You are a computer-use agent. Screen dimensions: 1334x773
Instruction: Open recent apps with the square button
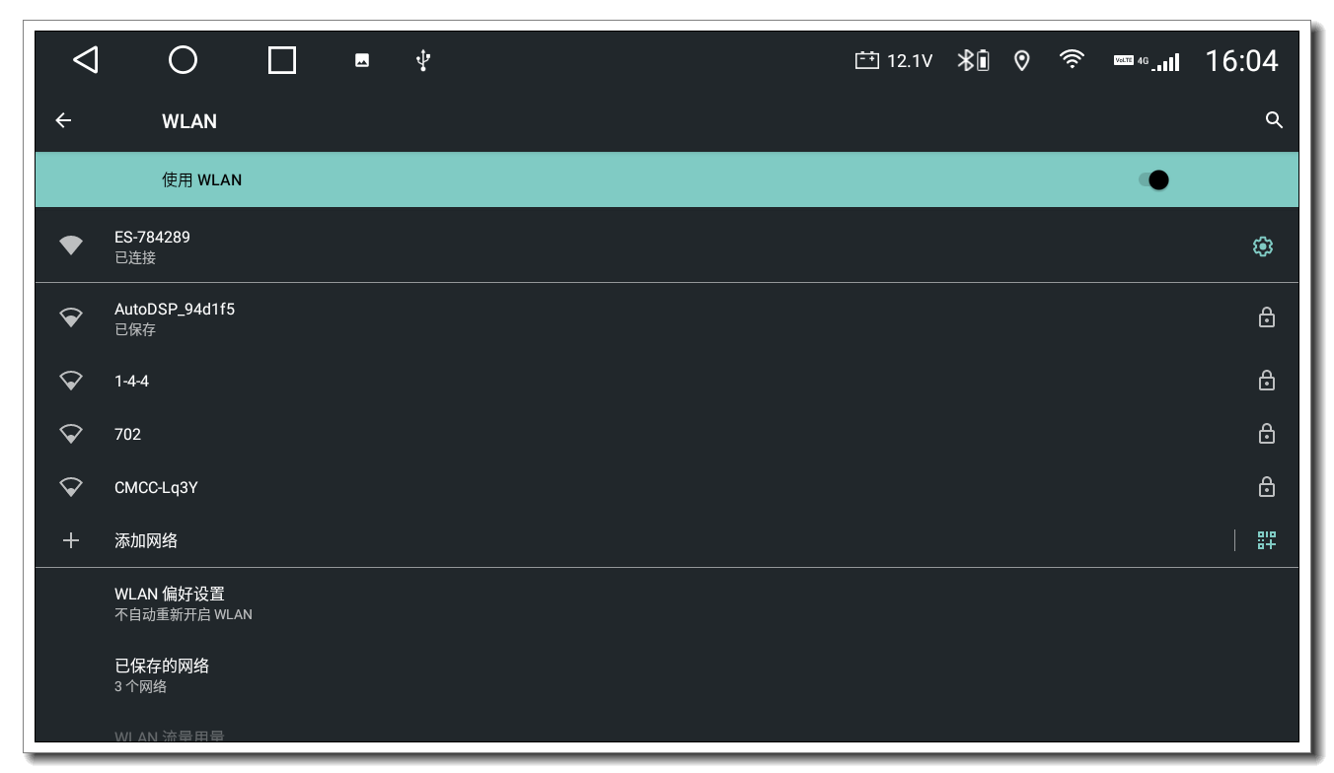point(282,60)
